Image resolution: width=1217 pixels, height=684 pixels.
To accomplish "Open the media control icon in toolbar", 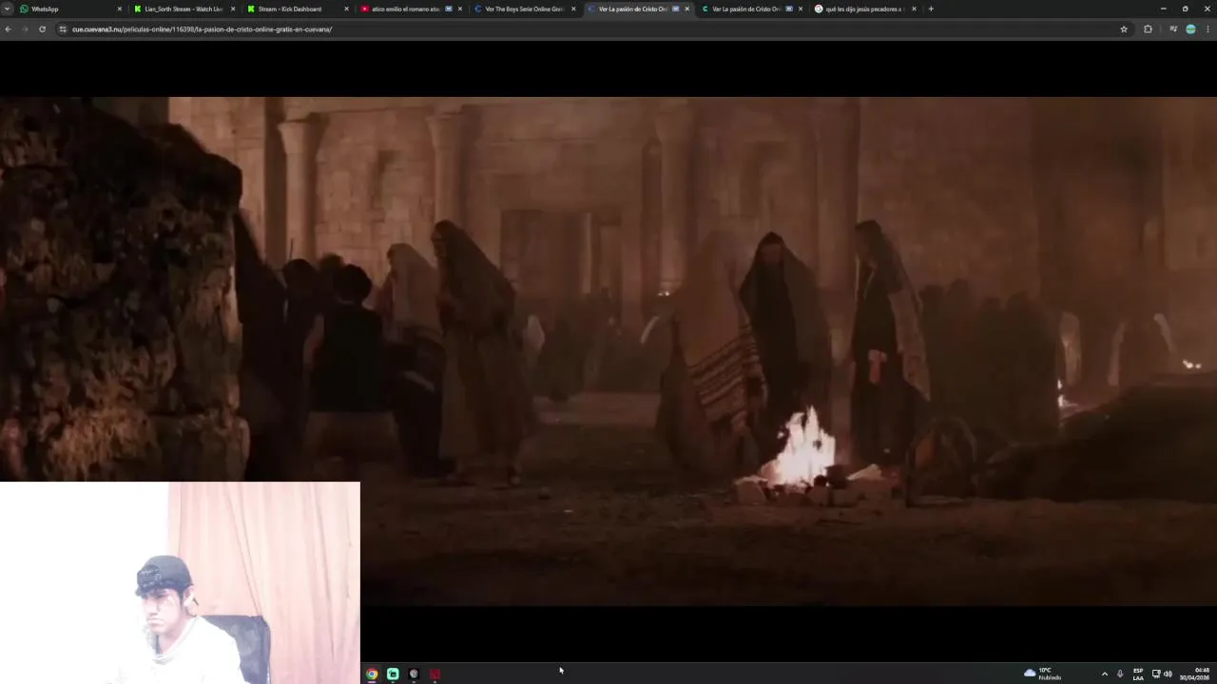I will tap(1173, 29).
